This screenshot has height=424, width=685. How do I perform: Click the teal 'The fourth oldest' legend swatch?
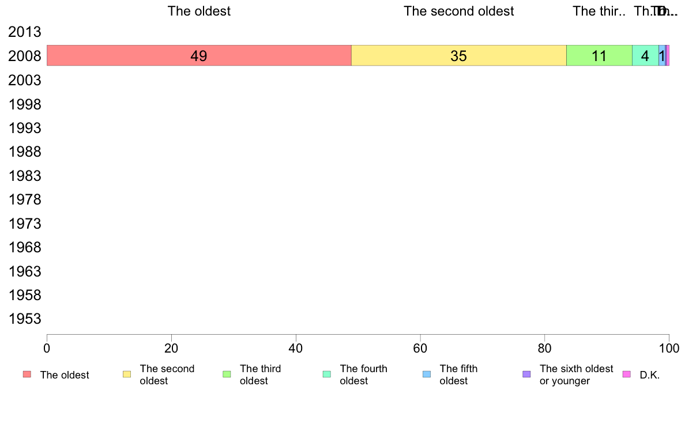(x=327, y=374)
